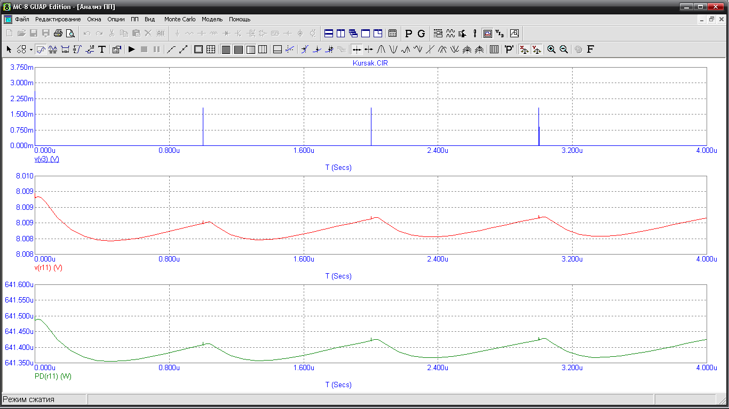Restore the inner document window
The height and width of the screenshot is (409, 729).
tap(711, 19)
